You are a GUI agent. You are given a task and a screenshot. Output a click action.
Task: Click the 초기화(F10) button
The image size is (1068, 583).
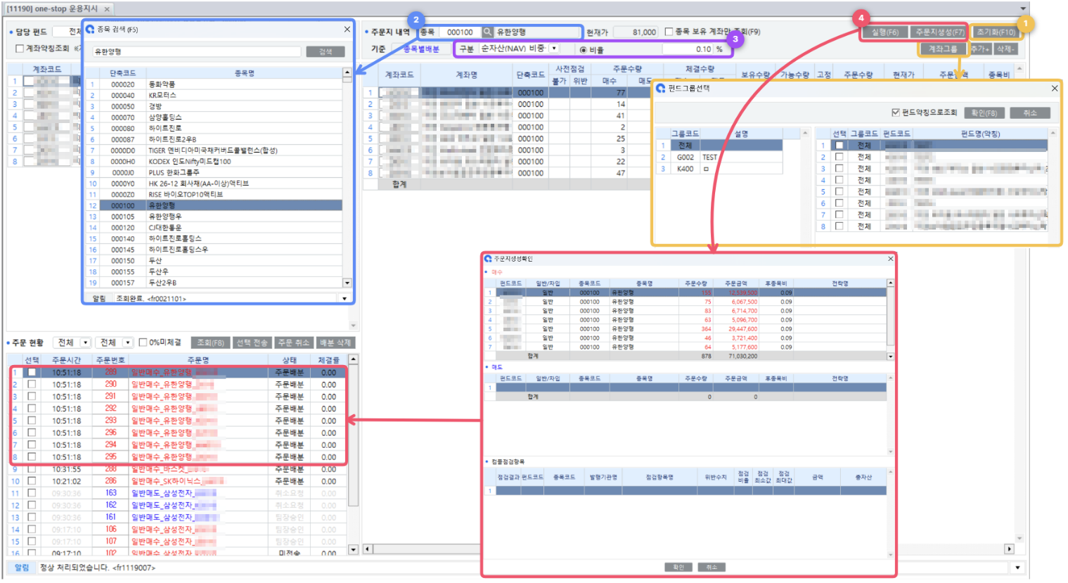996,32
